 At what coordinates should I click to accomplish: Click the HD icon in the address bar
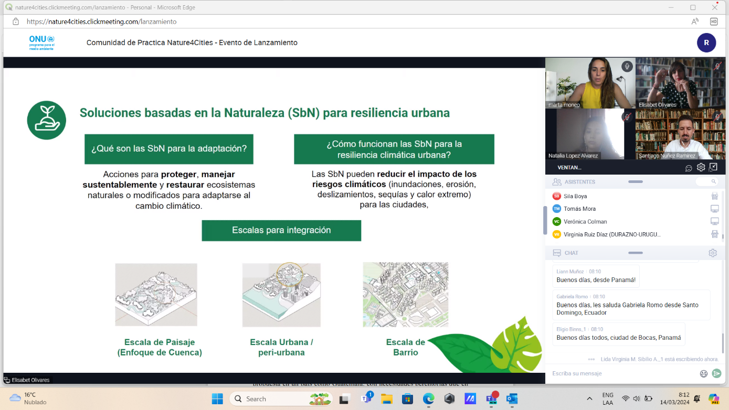[x=714, y=21]
